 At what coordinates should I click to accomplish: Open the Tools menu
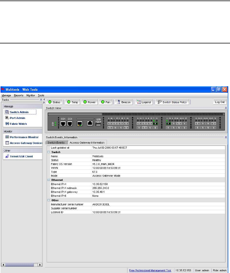[x=41, y=95]
